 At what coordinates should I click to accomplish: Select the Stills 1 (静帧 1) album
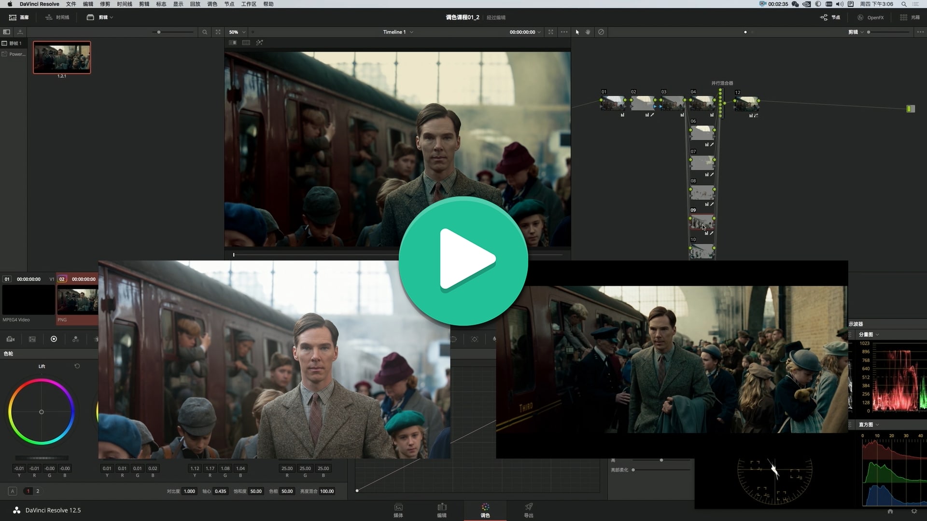12,43
